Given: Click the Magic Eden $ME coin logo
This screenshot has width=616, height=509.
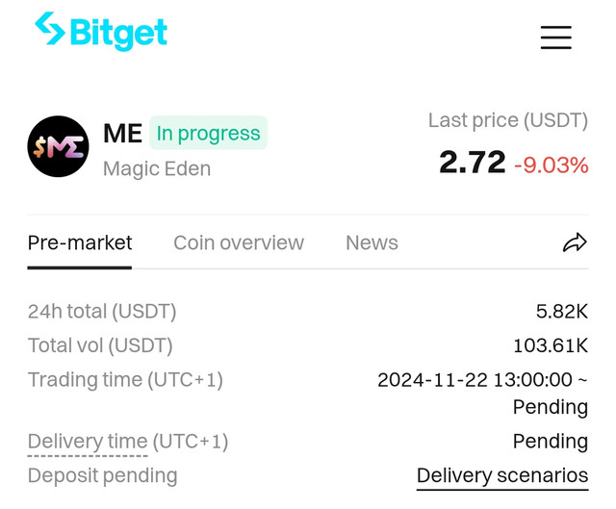Looking at the screenshot, I should pos(58,146).
